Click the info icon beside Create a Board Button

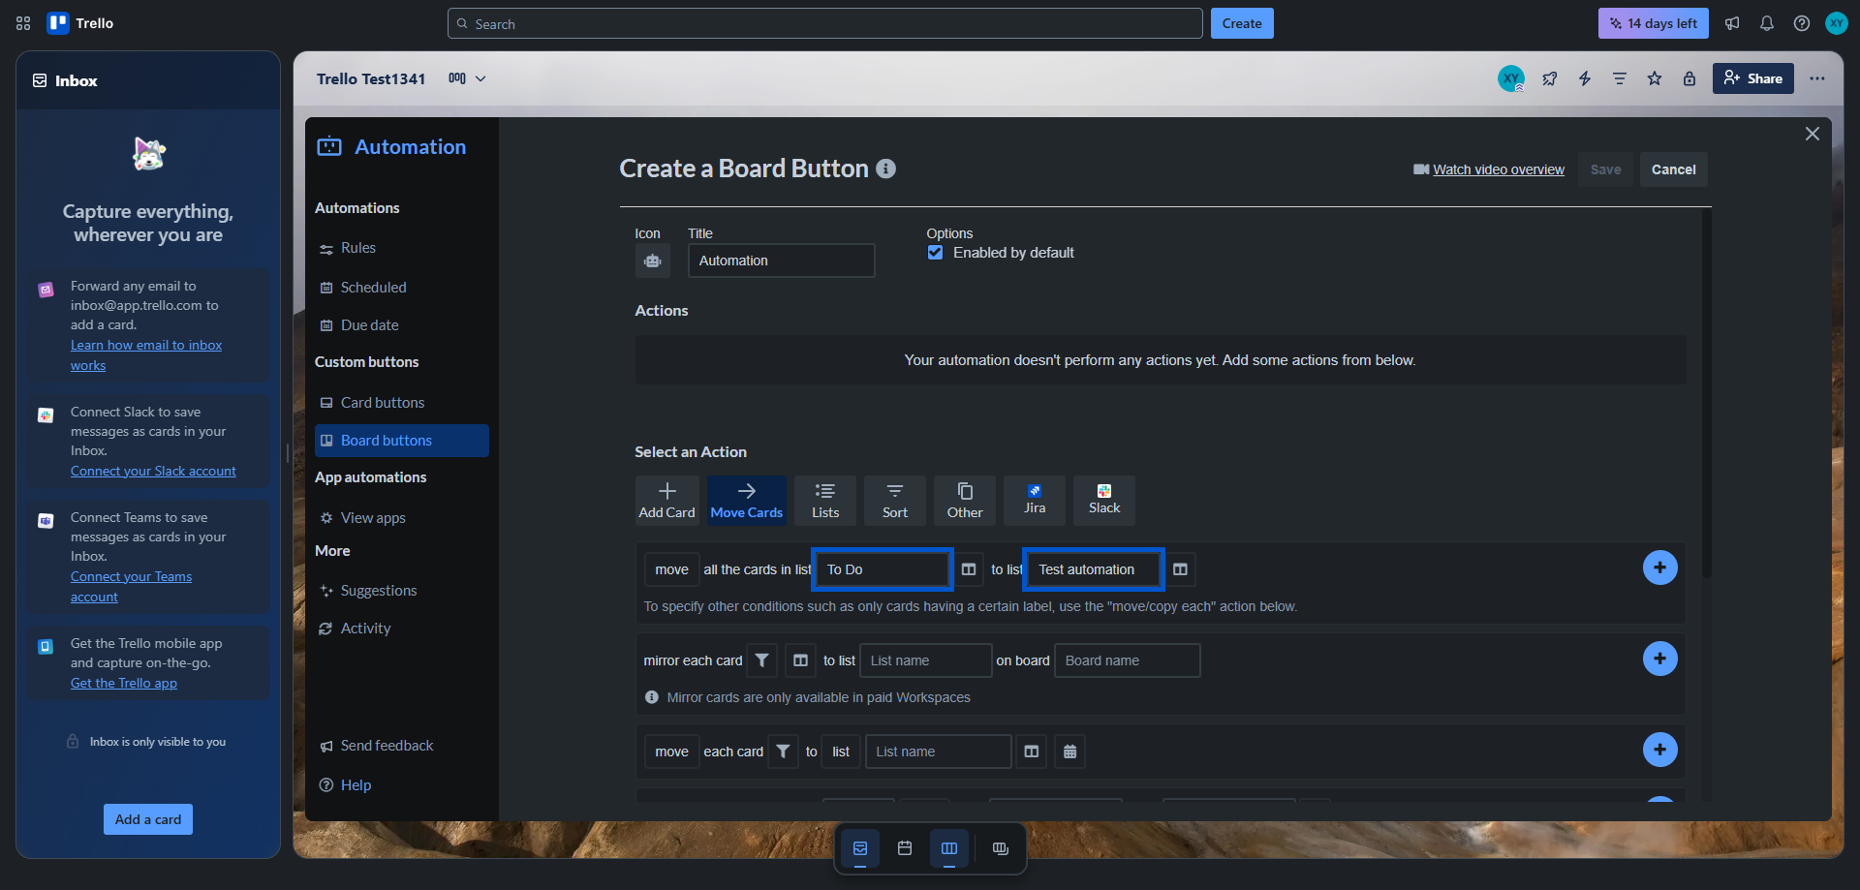click(x=885, y=169)
